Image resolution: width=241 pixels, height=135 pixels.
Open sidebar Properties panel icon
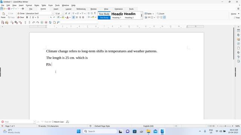[238, 31]
